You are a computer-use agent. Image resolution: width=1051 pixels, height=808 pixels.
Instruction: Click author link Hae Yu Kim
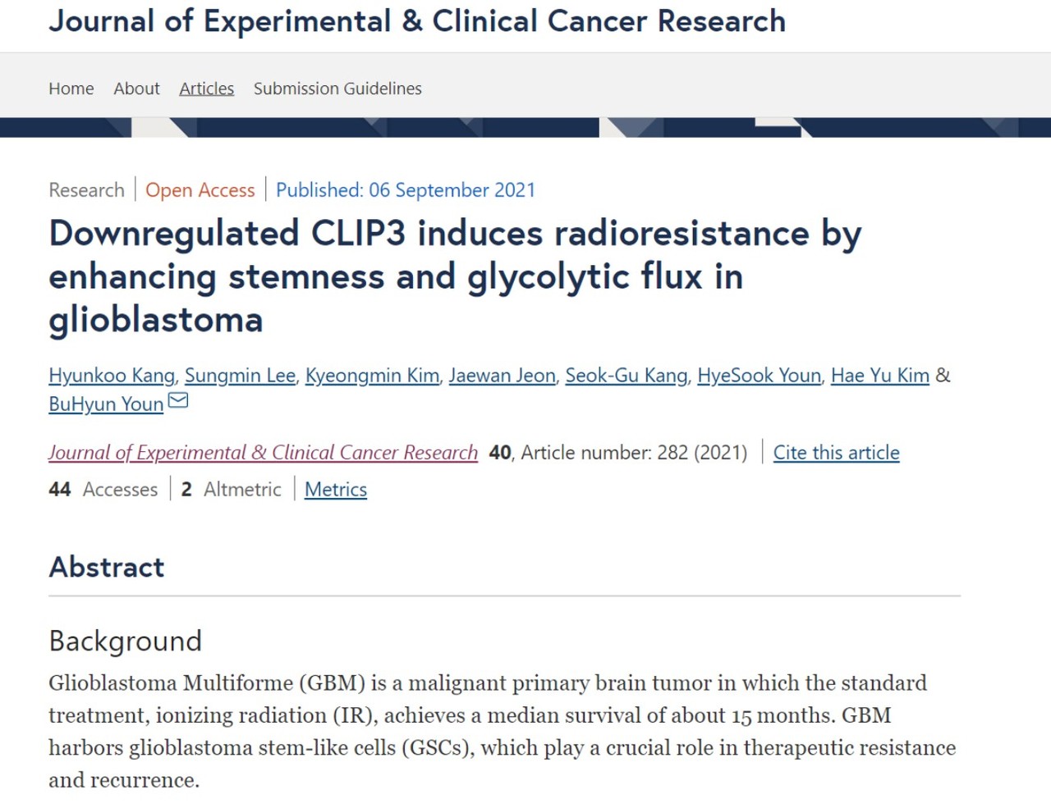click(879, 376)
